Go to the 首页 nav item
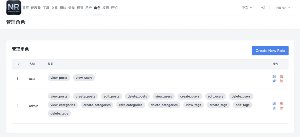 pyautogui.click(x=25, y=8)
